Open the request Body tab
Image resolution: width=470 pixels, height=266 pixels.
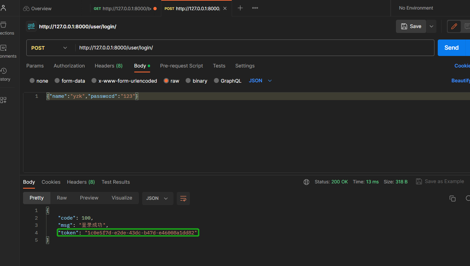(x=142, y=66)
